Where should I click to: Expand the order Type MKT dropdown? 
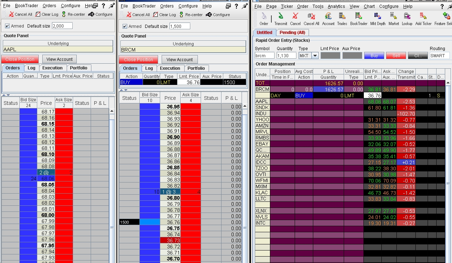[315, 55]
